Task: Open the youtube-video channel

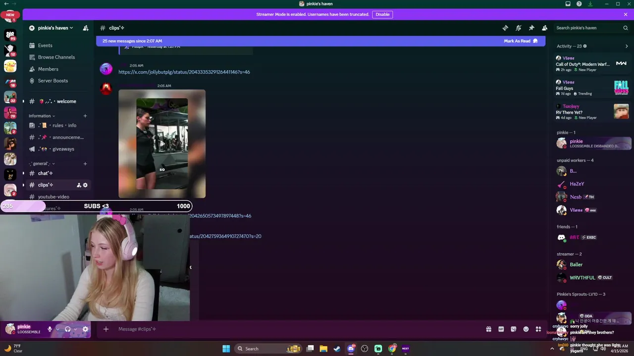Action: 59,197
